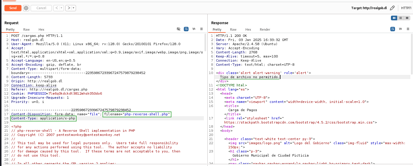The height and width of the screenshot is (166, 413).
Task: Click the Target: http://realgob.dl label
Action: pyautogui.click(x=369, y=8)
